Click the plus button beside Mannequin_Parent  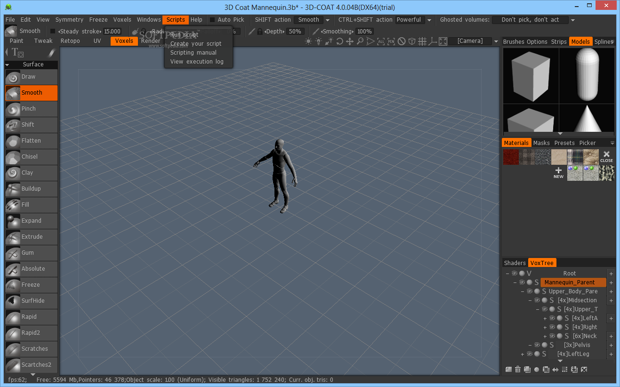(x=611, y=282)
